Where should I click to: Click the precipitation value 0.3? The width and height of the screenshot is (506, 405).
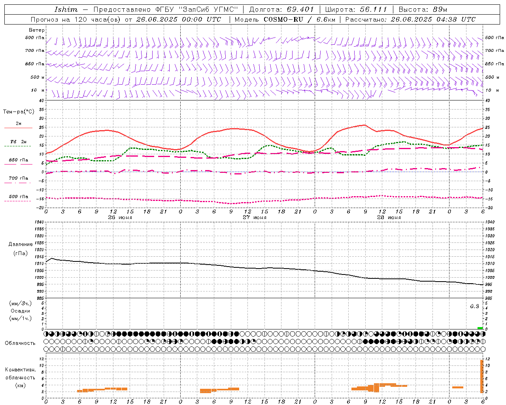474,307
